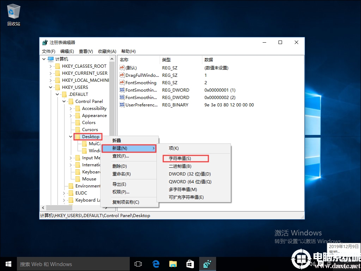Select the HKEY_CURRENT_USER folder icon
This screenshot has width=361, height=271.
57,73
